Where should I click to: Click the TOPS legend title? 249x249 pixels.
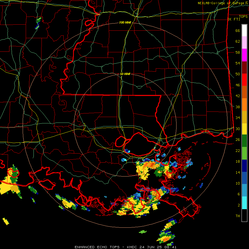tap(243, 17)
